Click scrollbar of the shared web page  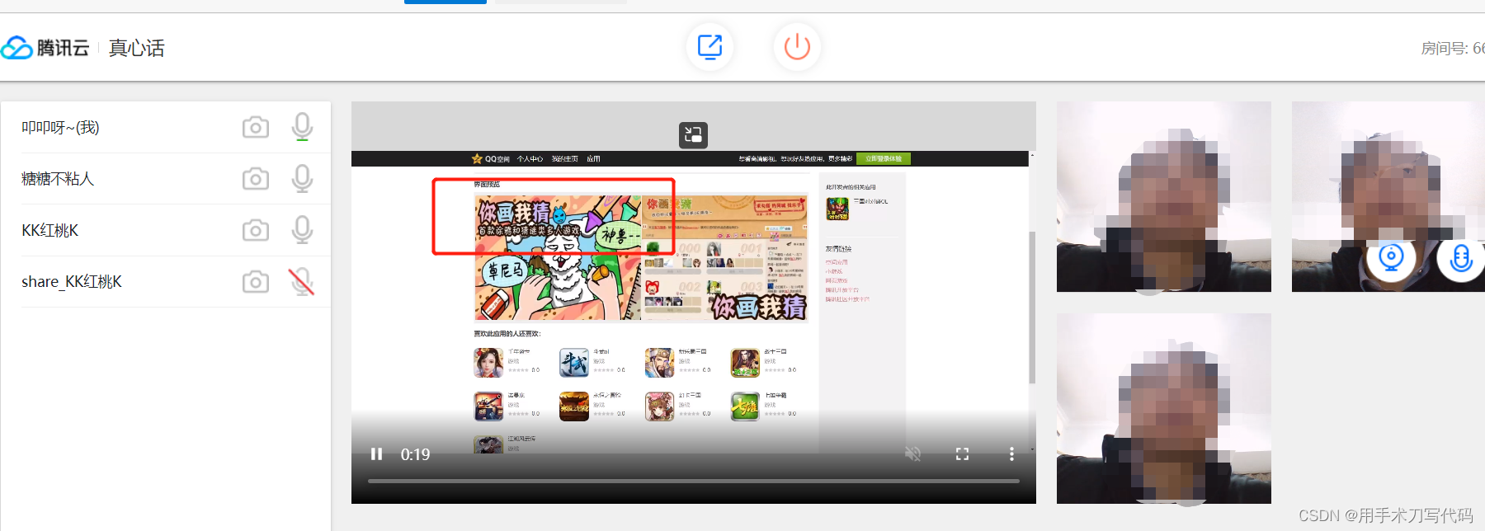coord(1031,308)
